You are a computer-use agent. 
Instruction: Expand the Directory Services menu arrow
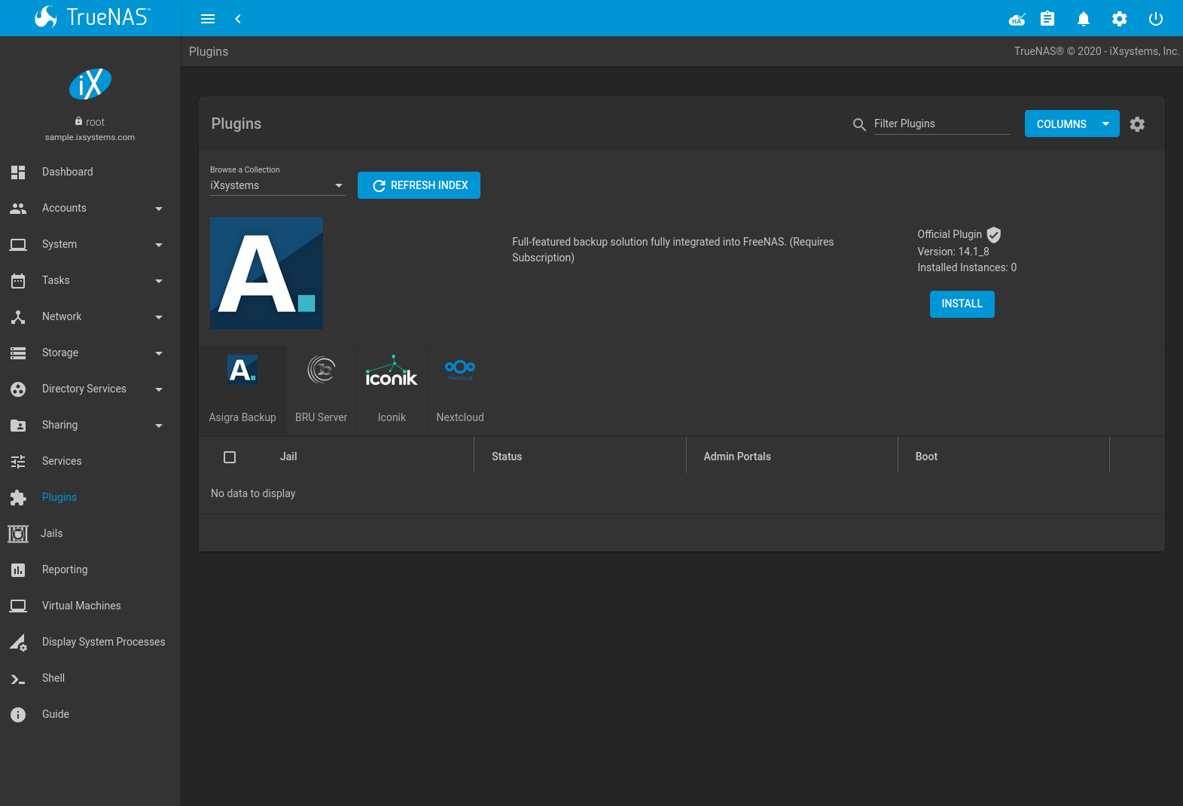tap(159, 389)
